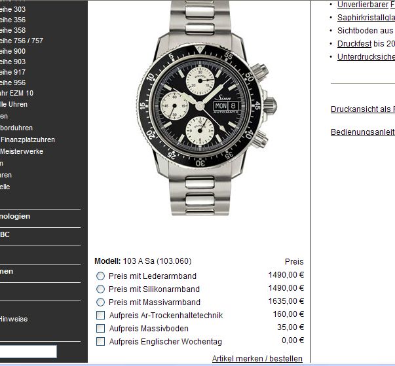The image size is (395, 366).
Task: Follow the Saphirkristallglas link
Action: (366, 18)
